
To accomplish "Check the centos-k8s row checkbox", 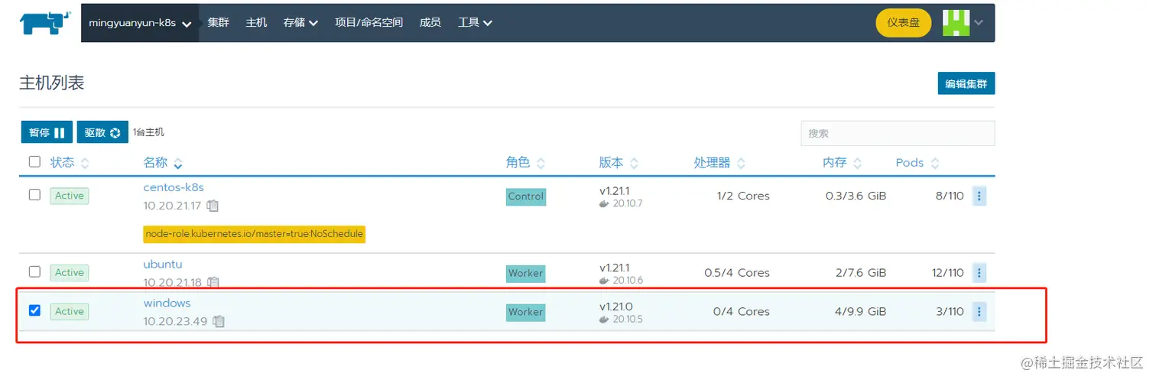I will point(34,195).
